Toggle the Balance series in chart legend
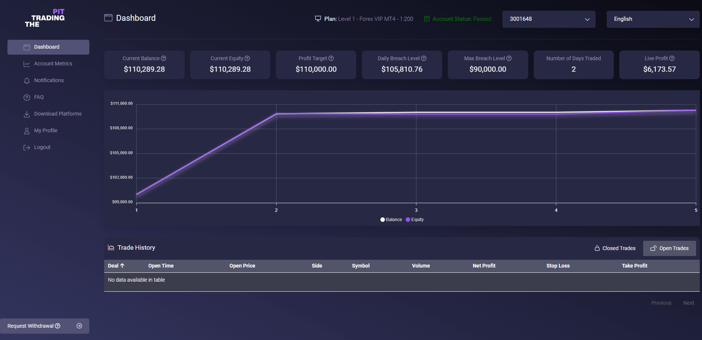This screenshot has width=702, height=340. [391, 220]
